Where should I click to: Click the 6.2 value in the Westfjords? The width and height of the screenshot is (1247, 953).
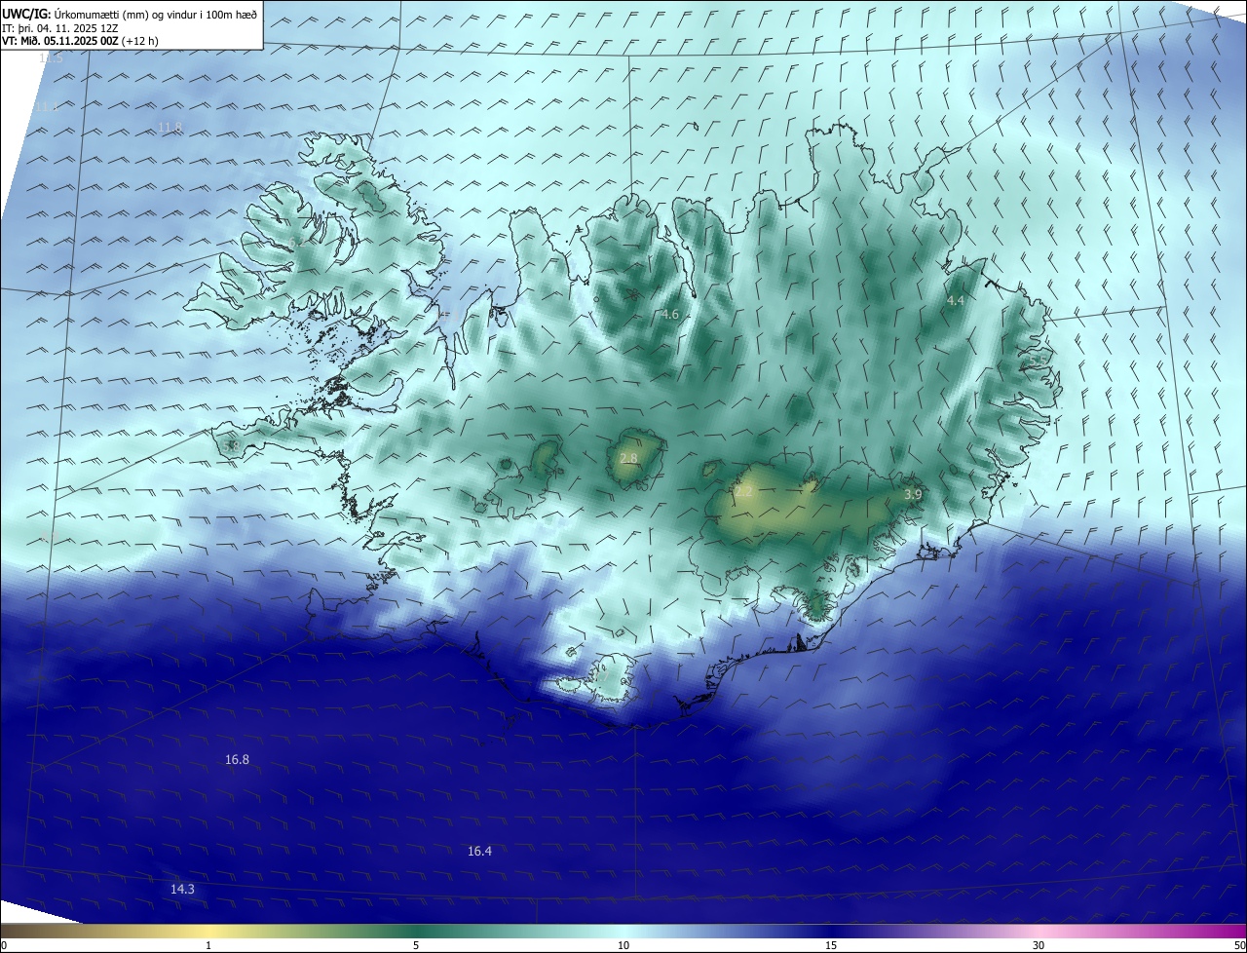tap(296, 242)
